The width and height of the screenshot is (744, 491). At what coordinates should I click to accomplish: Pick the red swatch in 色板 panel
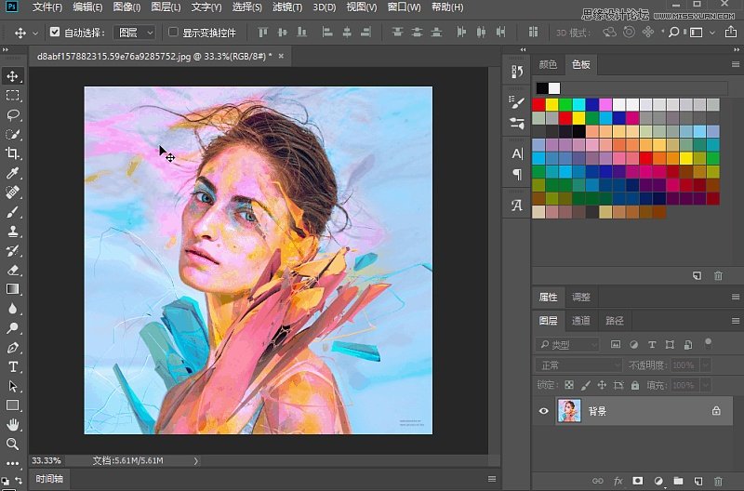click(x=539, y=105)
